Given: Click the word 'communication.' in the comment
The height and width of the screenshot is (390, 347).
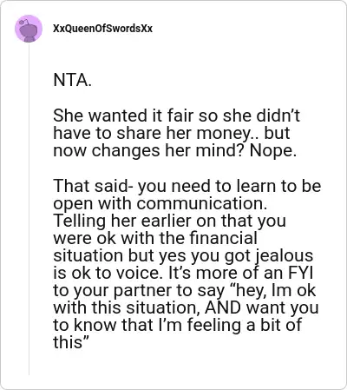Looking at the screenshot, I should 201,203.
